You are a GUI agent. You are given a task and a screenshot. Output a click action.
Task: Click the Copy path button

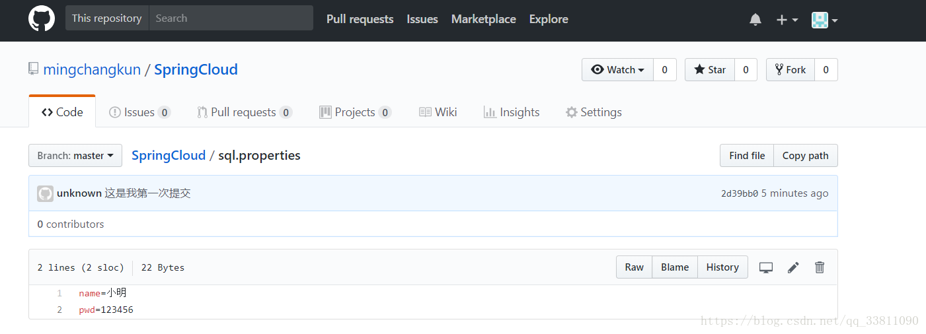[806, 156]
